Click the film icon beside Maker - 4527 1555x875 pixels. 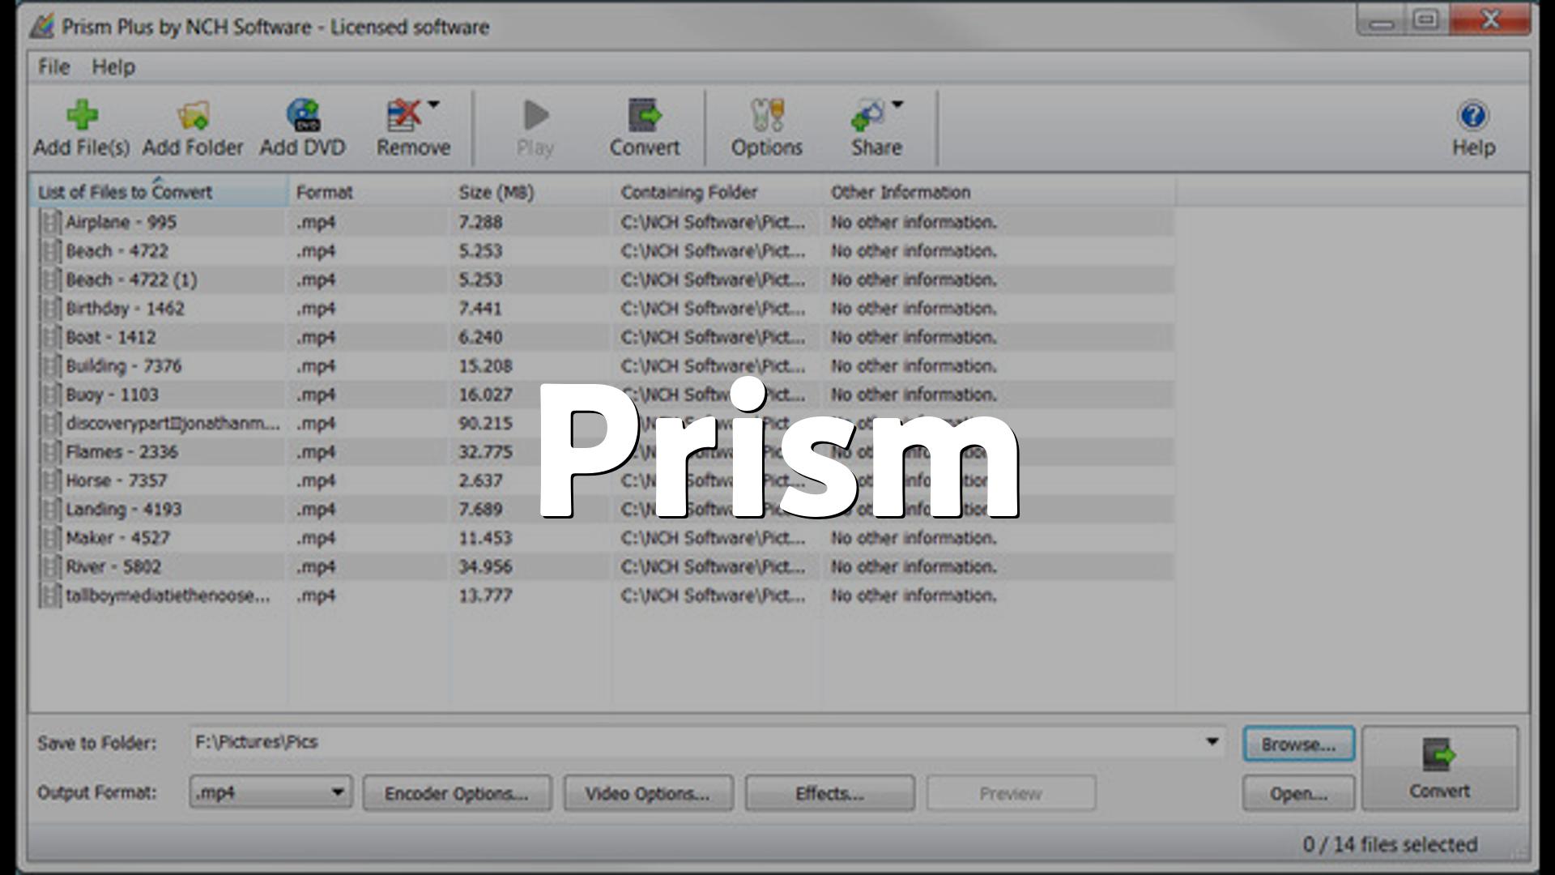50,538
